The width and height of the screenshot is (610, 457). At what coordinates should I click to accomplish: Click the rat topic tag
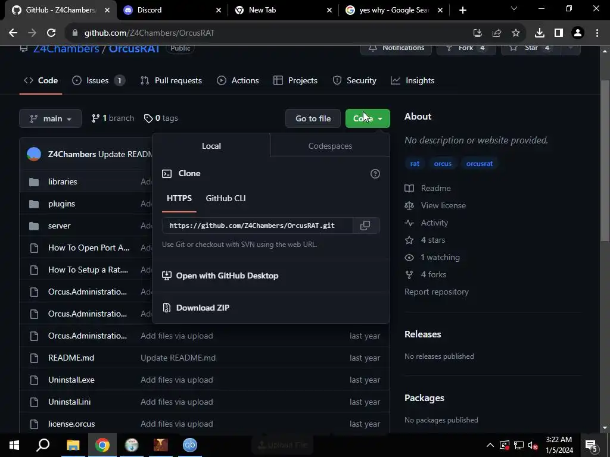[415, 164]
